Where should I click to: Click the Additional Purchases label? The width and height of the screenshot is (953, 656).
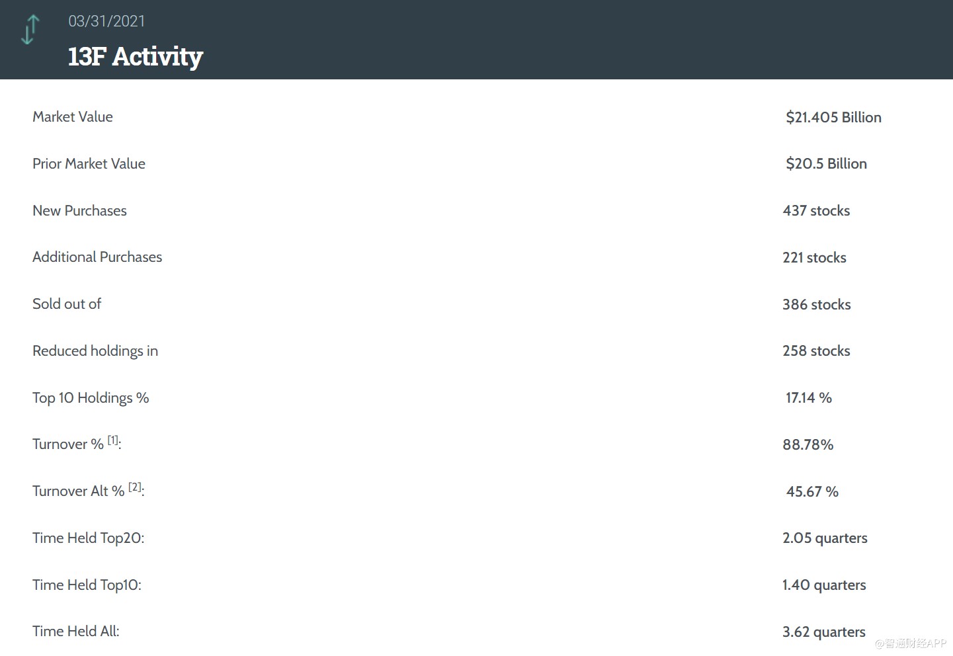click(x=97, y=257)
